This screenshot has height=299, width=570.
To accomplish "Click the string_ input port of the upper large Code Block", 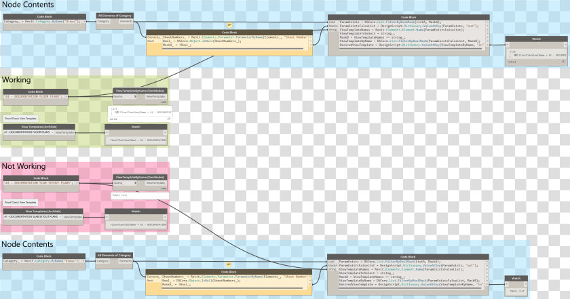I will coord(333,30).
